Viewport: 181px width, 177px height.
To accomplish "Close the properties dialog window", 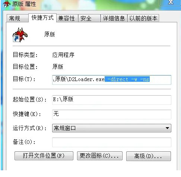I will pyautogui.click(x=171, y=2).
